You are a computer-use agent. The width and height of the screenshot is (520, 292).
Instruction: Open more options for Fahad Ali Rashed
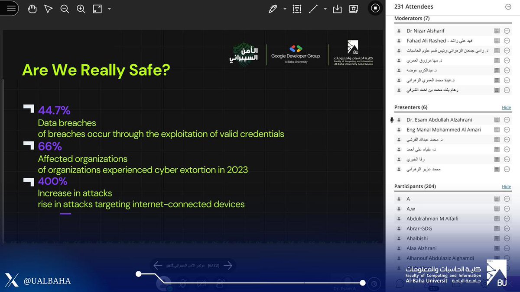(x=507, y=41)
